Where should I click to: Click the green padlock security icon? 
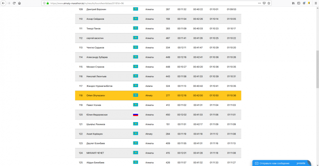tap(48, 3)
